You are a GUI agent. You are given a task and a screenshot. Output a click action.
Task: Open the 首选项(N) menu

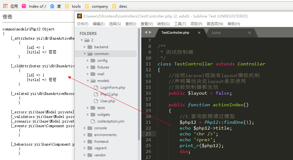tap(215, 24)
